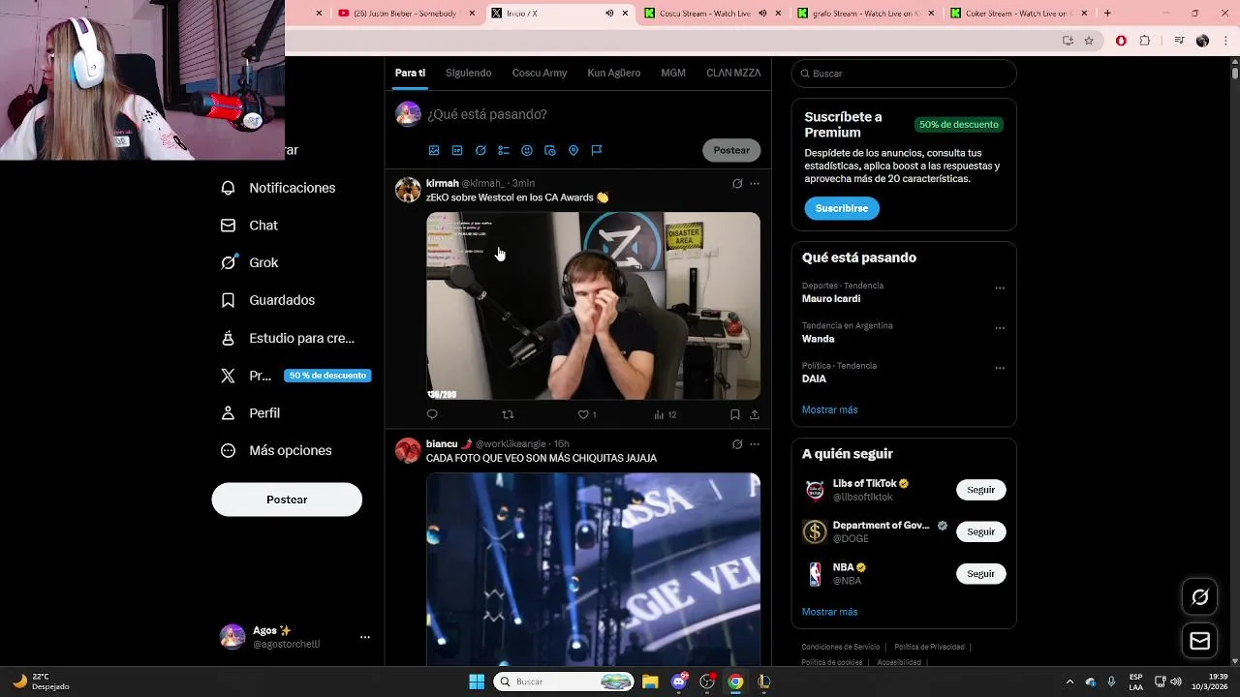Click the X search Buscar field
This screenshot has width=1240, height=697.
[904, 74]
